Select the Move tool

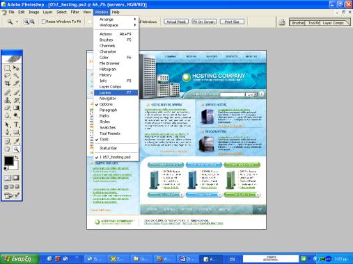(16, 68)
